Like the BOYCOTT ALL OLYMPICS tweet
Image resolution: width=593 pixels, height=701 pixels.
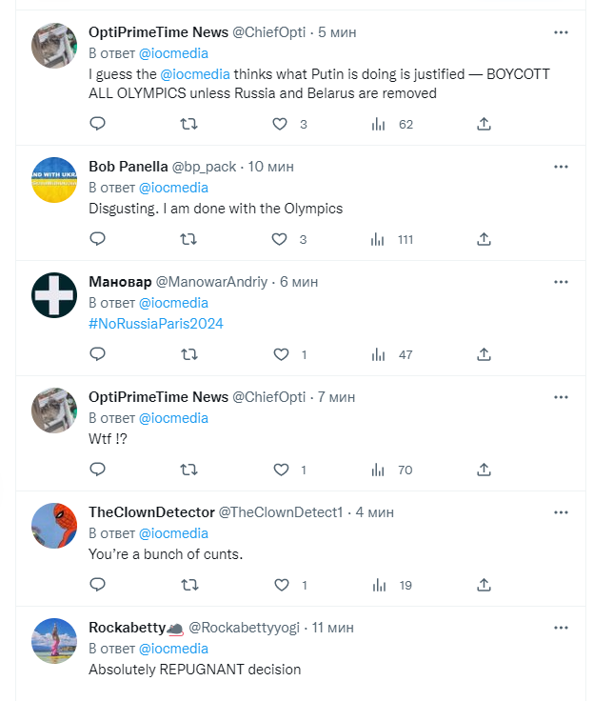click(281, 124)
